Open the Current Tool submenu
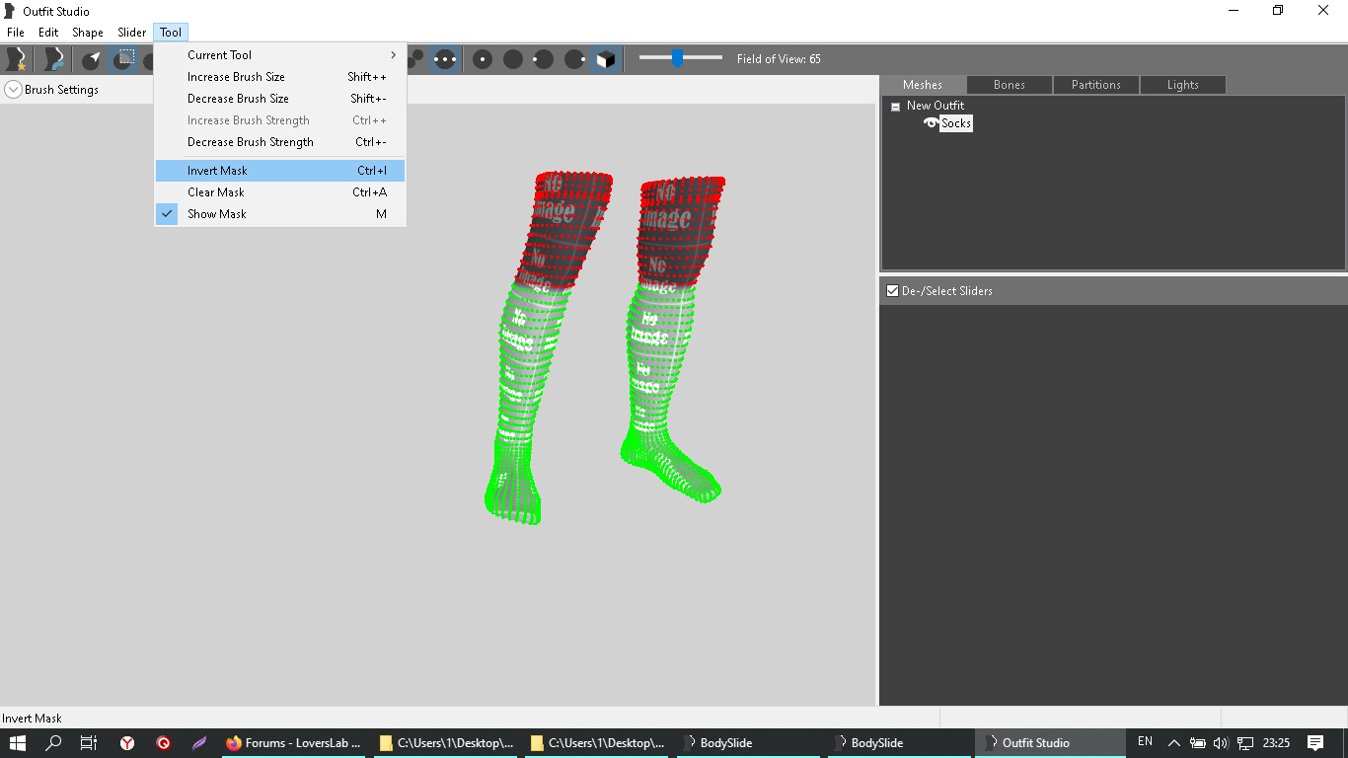Viewport: 1348px width, 758px height. pos(280,55)
